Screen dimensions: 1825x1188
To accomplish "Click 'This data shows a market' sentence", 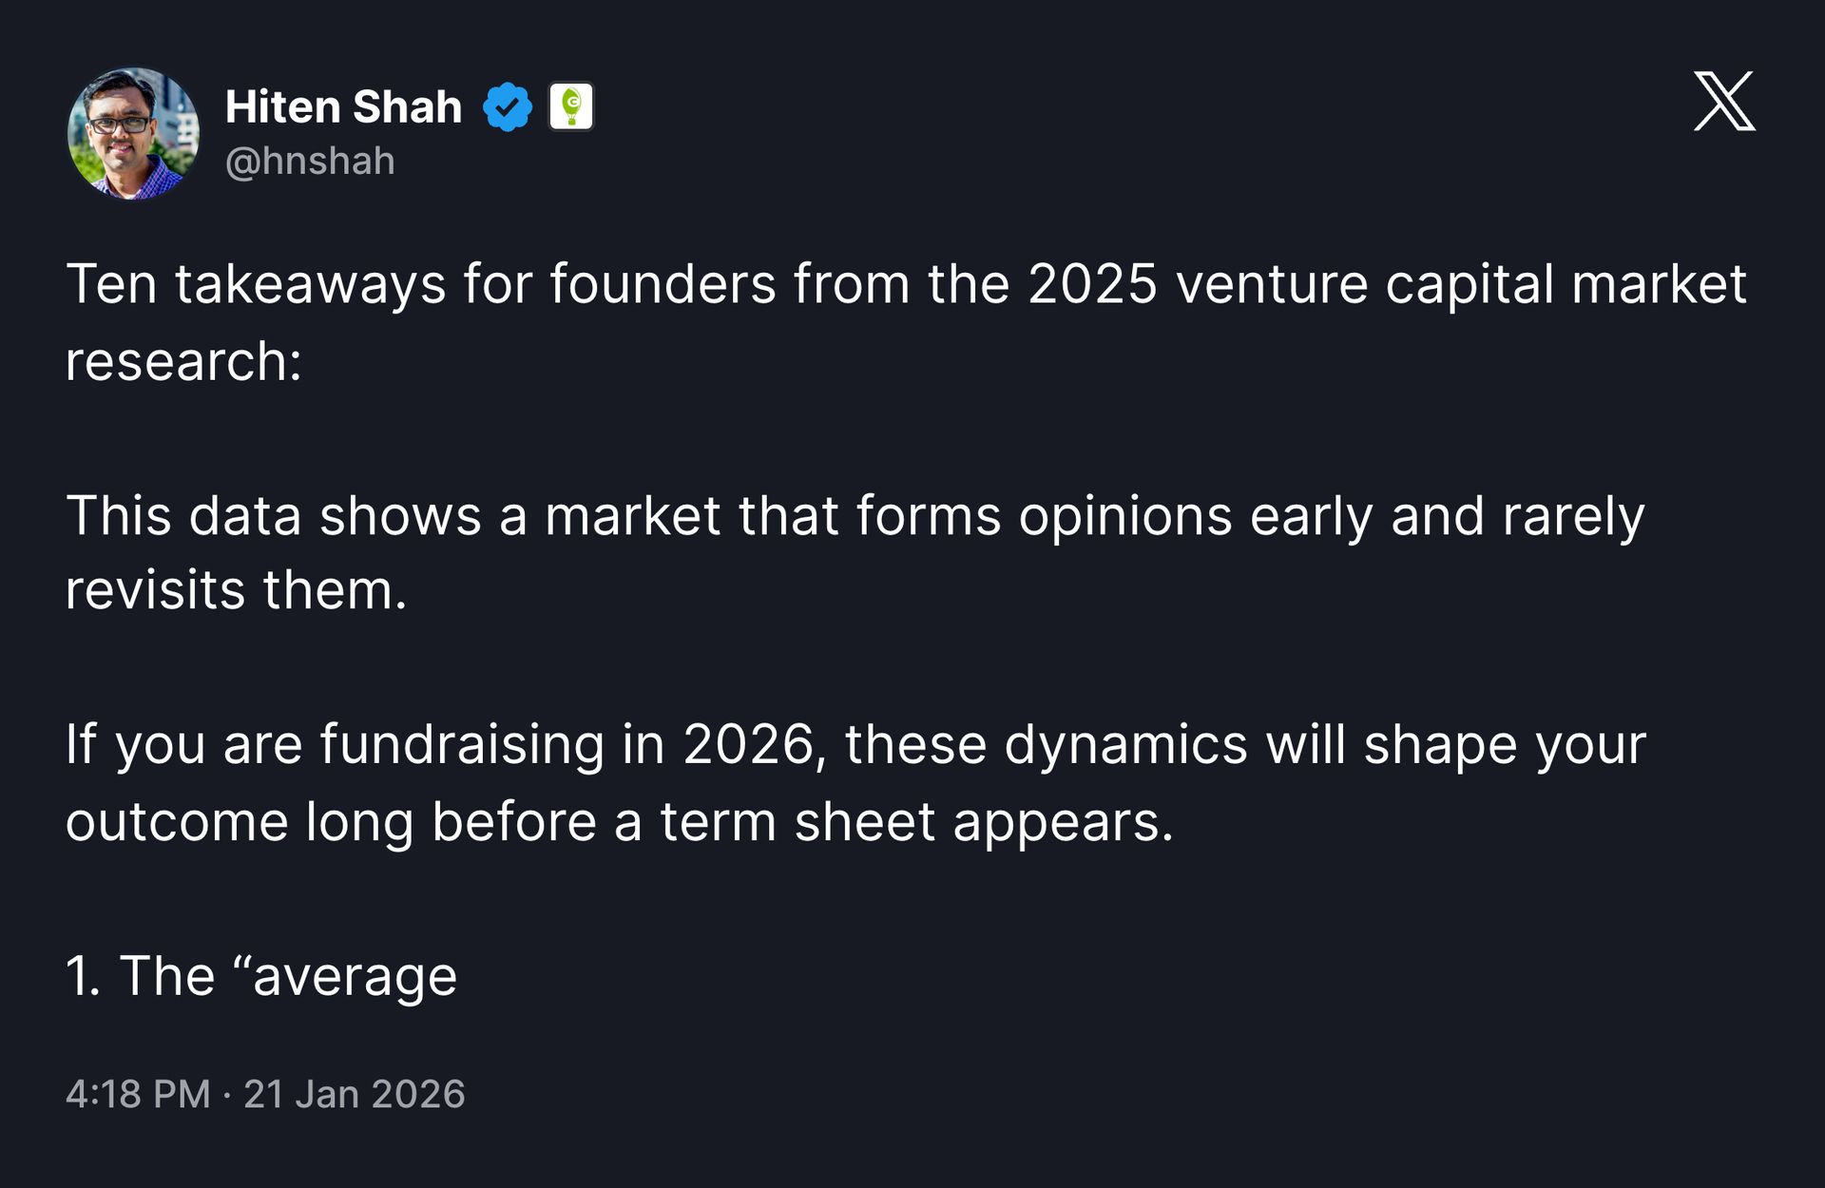I will pyautogui.click(x=855, y=516).
